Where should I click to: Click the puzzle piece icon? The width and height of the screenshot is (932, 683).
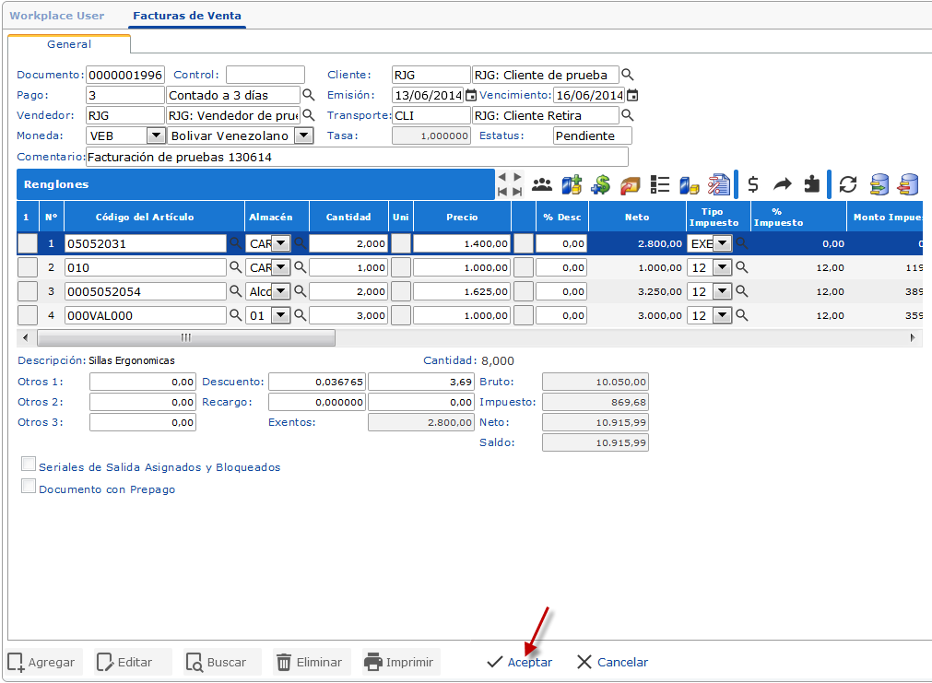click(811, 184)
